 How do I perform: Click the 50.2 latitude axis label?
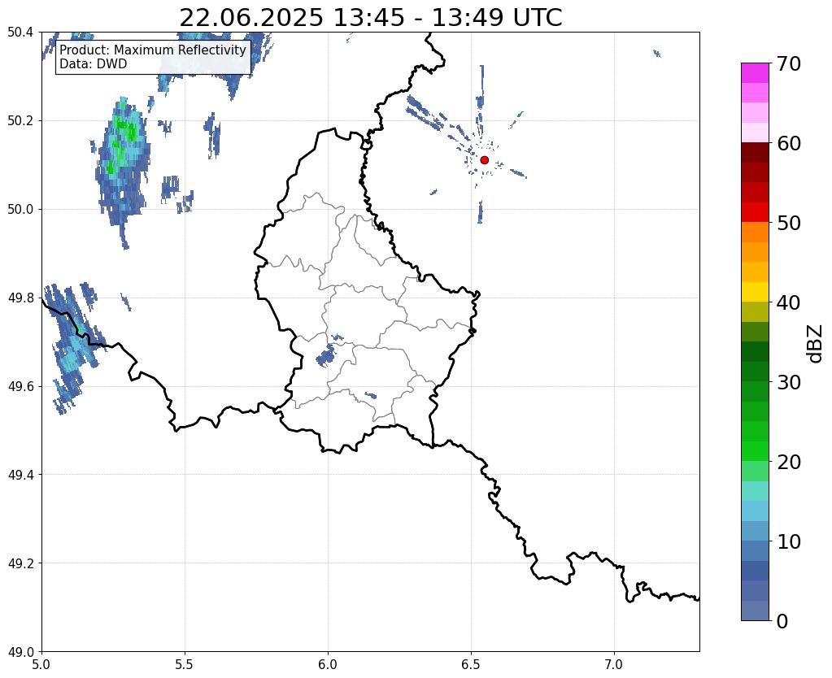point(20,121)
